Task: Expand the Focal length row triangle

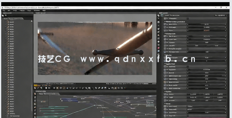Action: (167, 27)
